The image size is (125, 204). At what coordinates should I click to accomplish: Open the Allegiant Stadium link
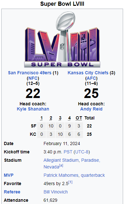coord(61,160)
